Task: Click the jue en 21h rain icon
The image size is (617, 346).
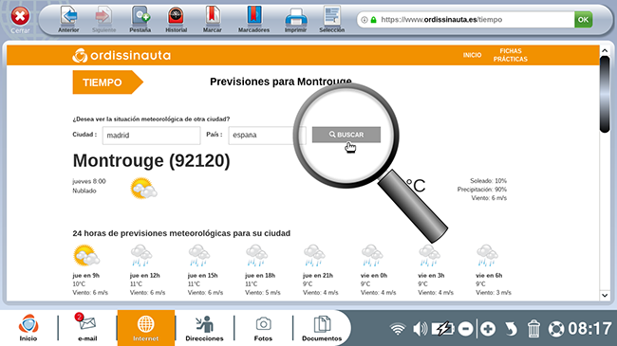Action: click(314, 255)
